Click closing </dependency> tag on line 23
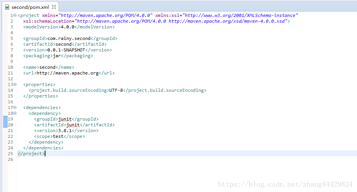 [46, 142]
